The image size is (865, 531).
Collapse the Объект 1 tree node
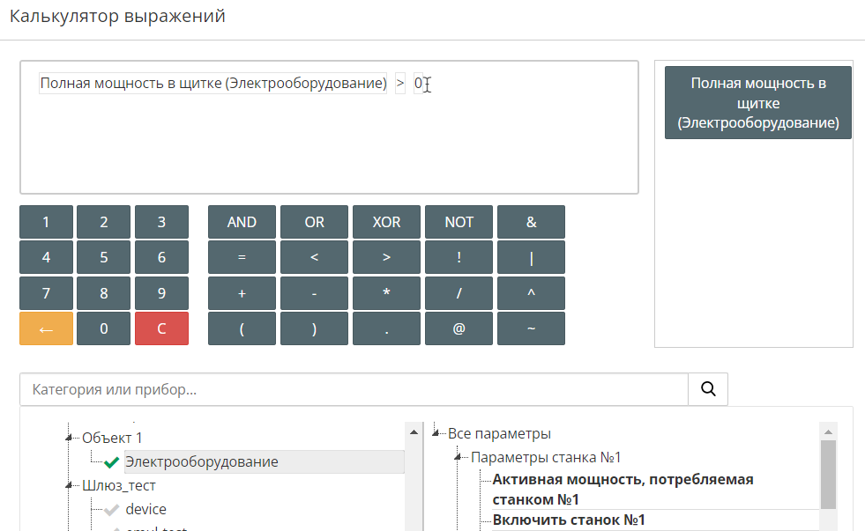pyautogui.click(x=68, y=438)
